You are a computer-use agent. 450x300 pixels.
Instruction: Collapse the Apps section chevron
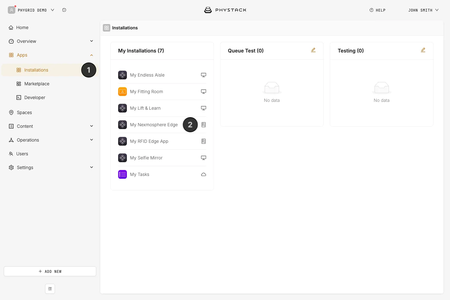92,55
